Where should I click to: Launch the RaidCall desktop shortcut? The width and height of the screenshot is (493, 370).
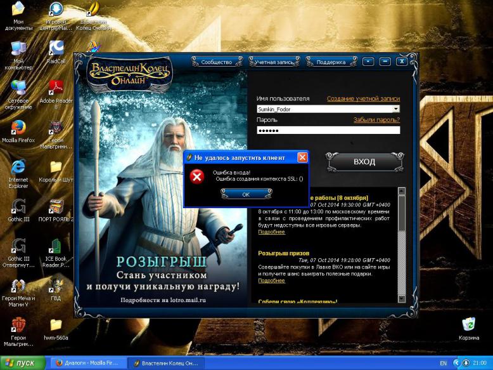[56, 53]
